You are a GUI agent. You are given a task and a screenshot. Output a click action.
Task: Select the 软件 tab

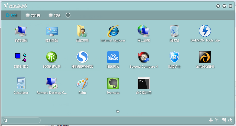pos(12,15)
